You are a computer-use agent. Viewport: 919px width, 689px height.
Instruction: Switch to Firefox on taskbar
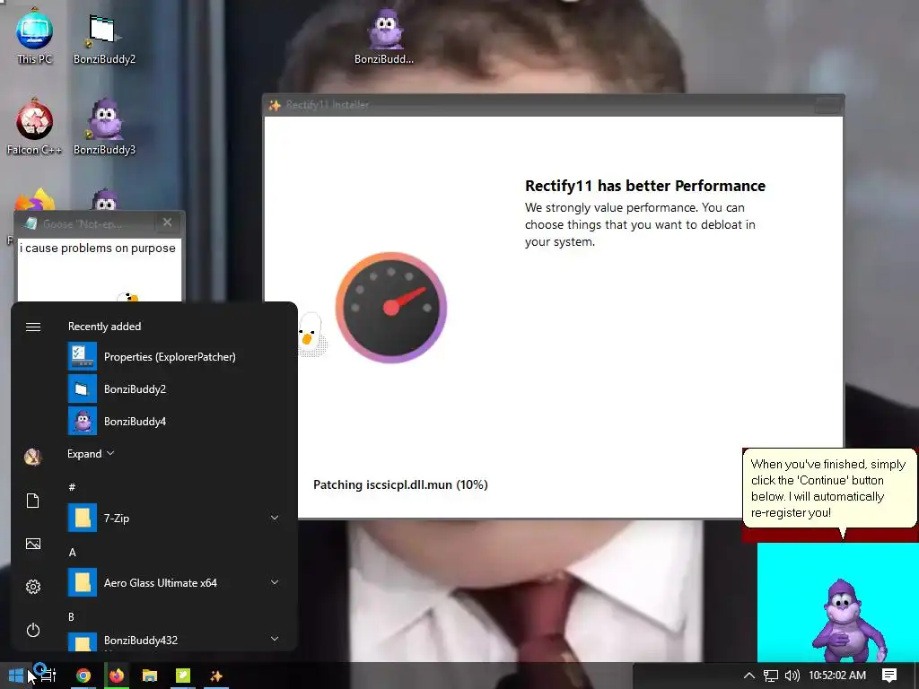117,676
